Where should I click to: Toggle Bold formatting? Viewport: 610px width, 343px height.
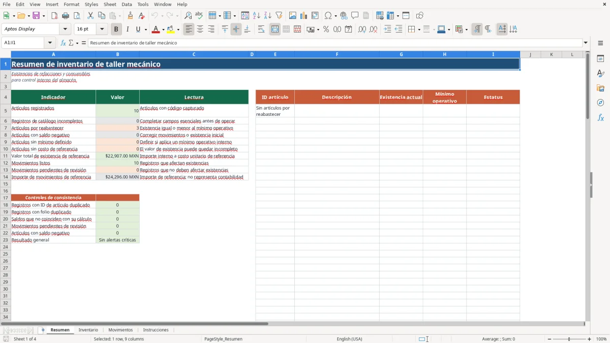(x=116, y=29)
